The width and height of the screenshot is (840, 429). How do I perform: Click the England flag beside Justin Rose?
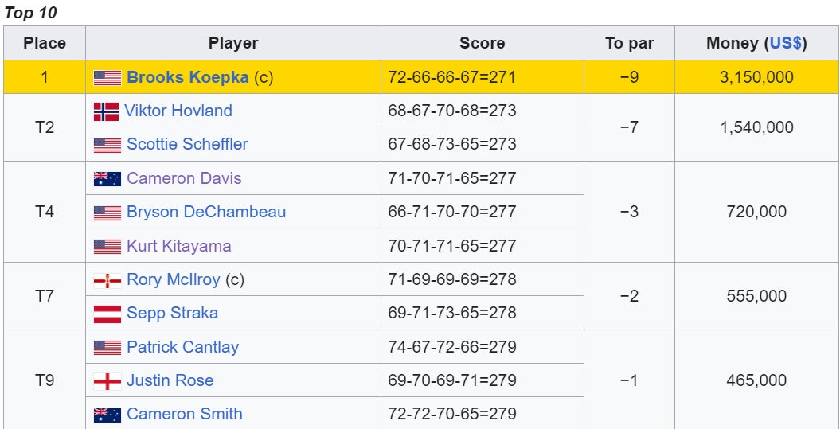click(107, 381)
